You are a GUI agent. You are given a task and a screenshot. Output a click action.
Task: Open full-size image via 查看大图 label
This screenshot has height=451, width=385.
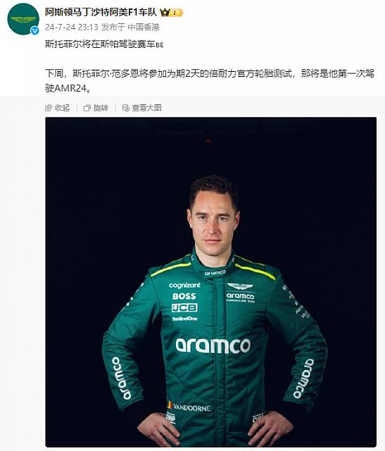(x=146, y=108)
